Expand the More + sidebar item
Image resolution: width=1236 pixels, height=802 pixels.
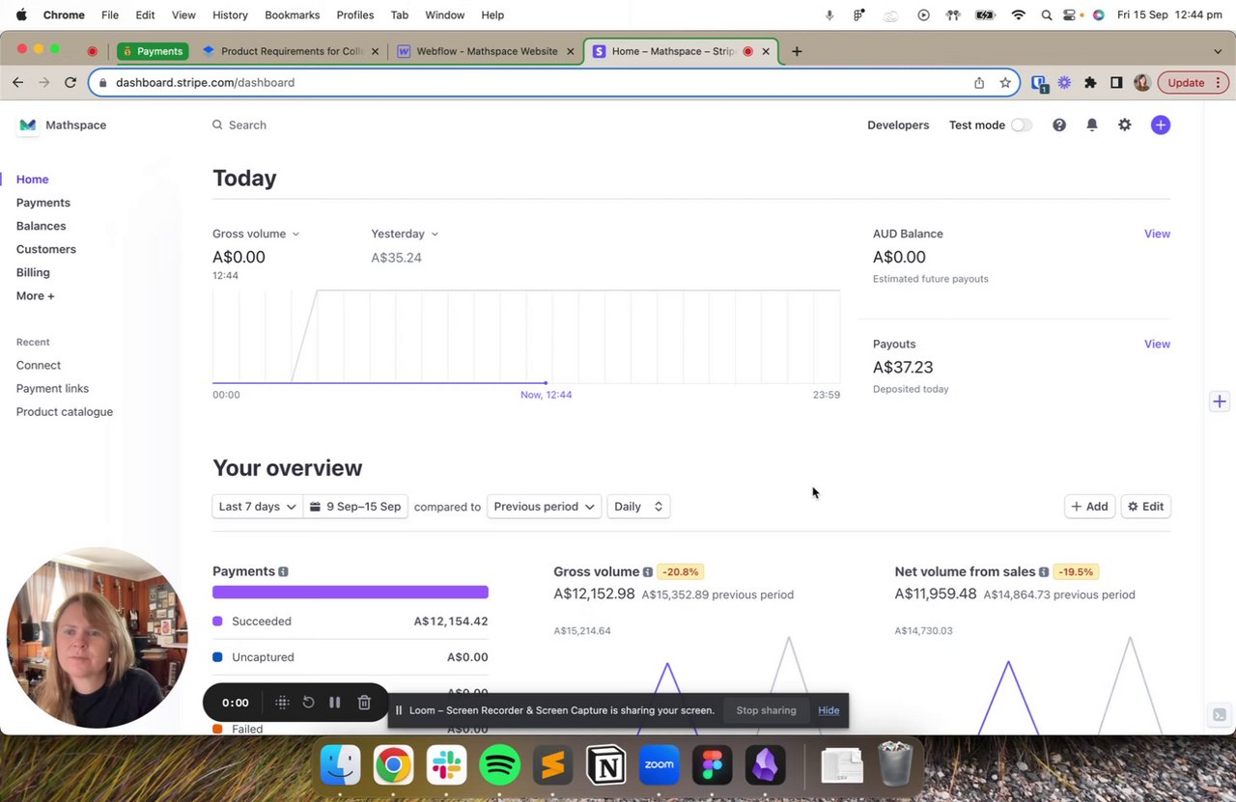36,295
